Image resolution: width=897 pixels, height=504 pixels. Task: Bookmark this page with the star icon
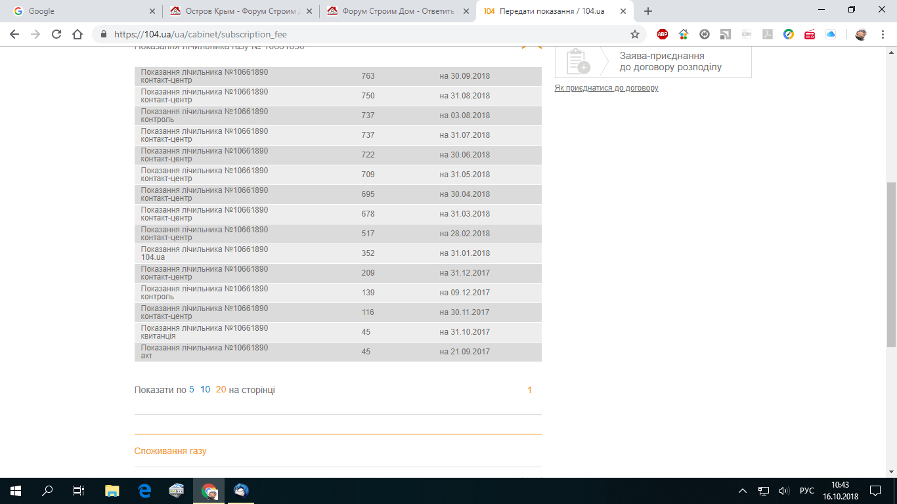point(635,34)
